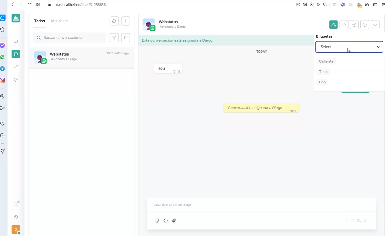Open the chat conversations sidebar icon

click(16, 54)
